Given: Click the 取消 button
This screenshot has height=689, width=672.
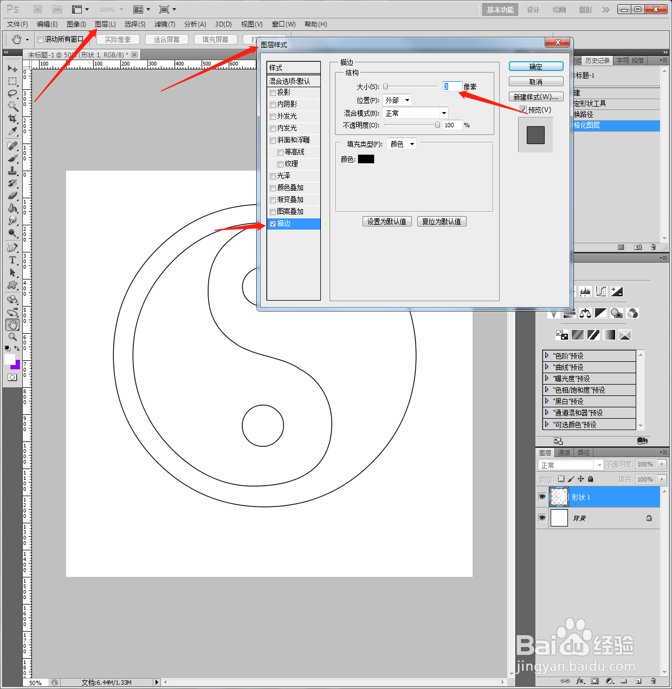Looking at the screenshot, I should [536, 82].
